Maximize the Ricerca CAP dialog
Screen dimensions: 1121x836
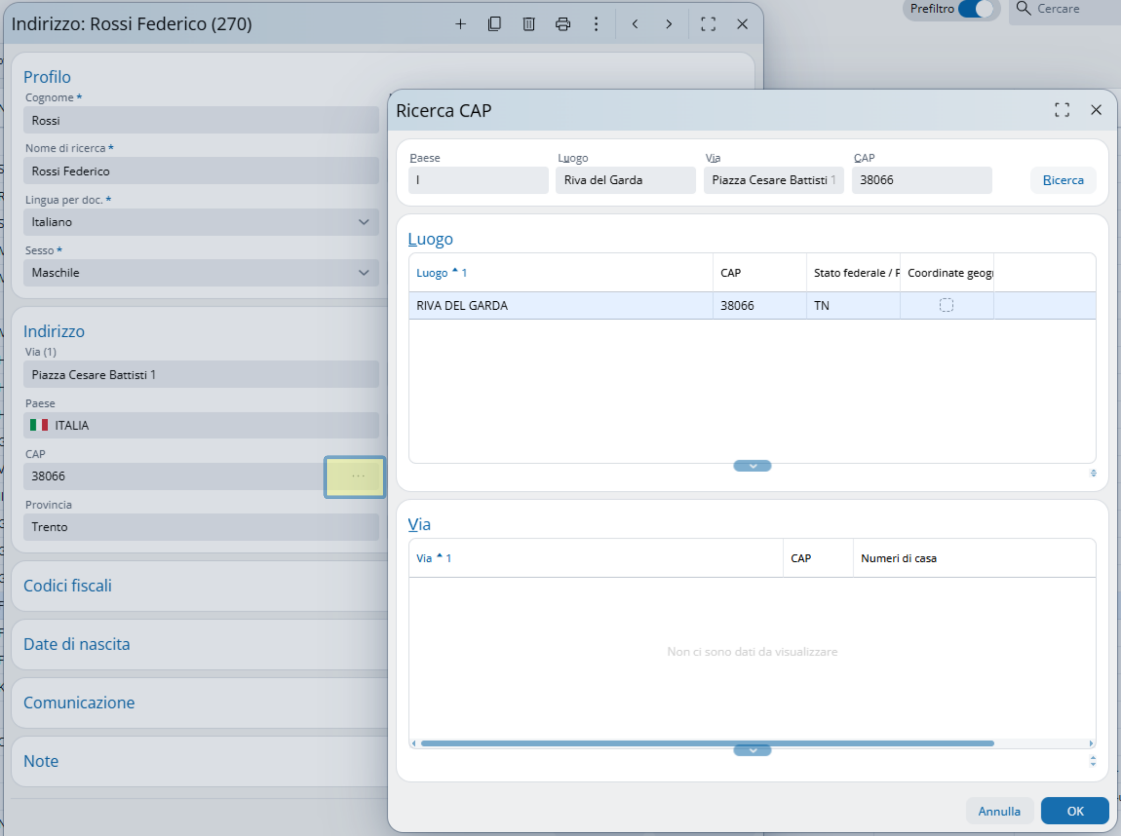[x=1062, y=110]
